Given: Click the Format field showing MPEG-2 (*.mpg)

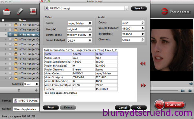Looking at the screenshot, I should pos(27,101).
